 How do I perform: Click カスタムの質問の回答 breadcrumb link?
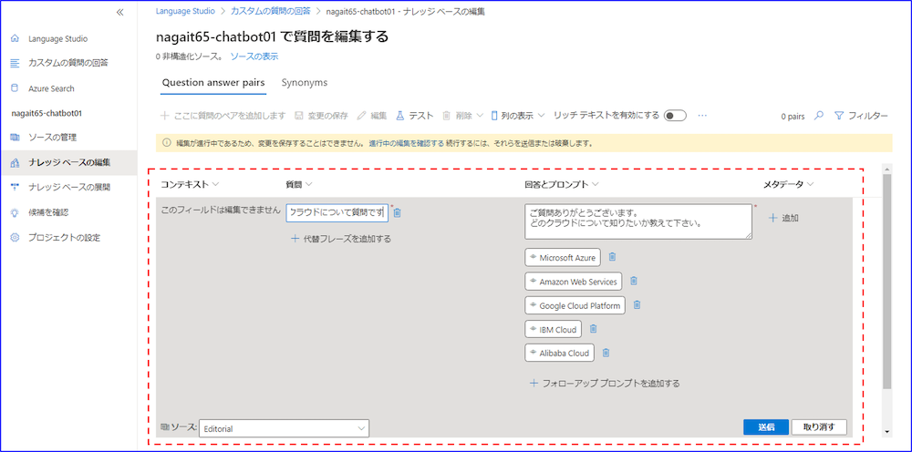tap(271, 11)
